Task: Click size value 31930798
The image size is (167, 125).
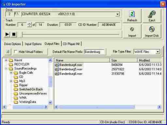Action: tap(118, 74)
